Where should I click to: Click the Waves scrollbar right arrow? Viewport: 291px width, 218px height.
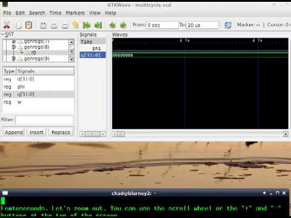(x=286, y=134)
